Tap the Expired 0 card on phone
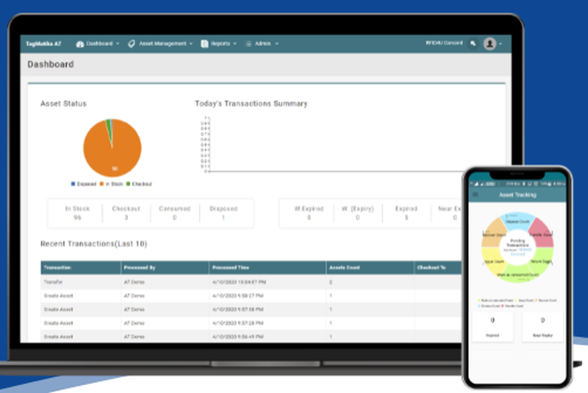This screenshot has height=393, width=588. click(x=492, y=327)
